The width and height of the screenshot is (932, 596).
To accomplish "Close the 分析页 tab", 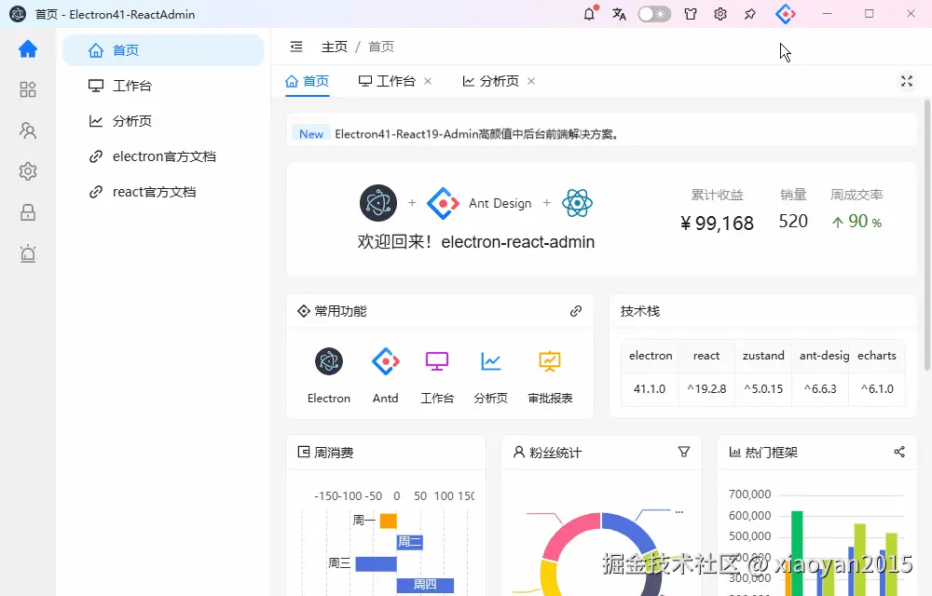I will point(531,81).
